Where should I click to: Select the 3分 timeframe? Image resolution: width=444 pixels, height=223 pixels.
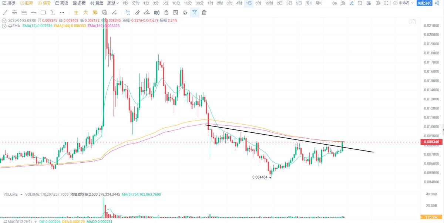point(156,3)
